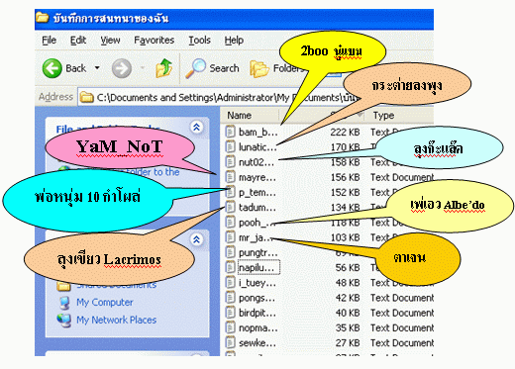
Task: Click the Forward arrow icon
Action: [x=122, y=68]
